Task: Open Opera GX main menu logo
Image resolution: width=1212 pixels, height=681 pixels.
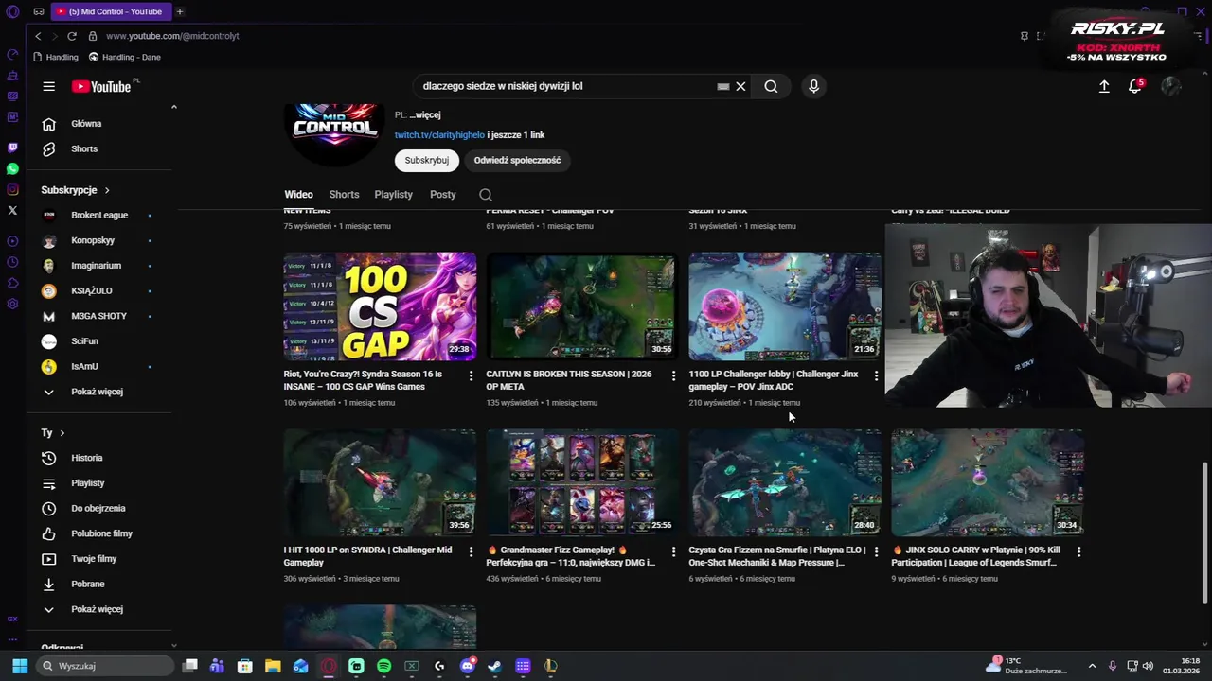Action: click(x=12, y=11)
